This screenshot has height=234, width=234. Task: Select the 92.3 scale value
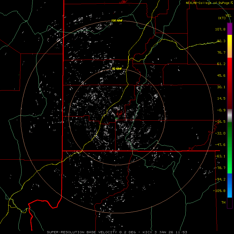(x=221, y=41)
